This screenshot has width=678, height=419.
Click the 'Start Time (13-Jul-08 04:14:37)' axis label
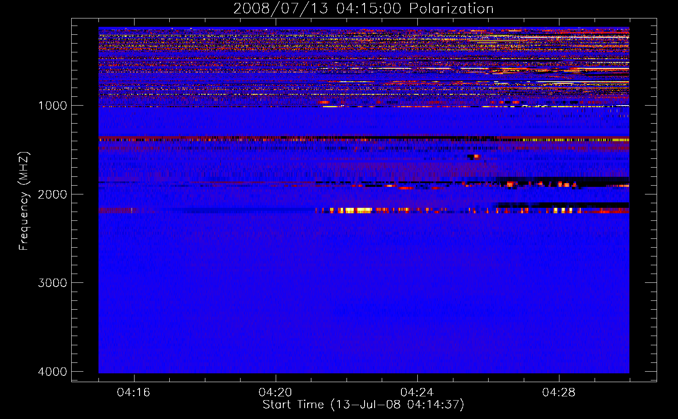coord(363,405)
